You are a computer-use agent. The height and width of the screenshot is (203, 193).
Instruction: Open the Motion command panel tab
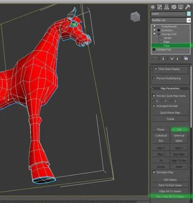pos(174,7)
